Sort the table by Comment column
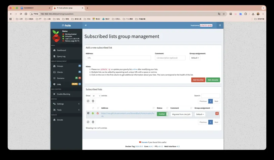Screen dimensions: 274x160 pos(181,108)
